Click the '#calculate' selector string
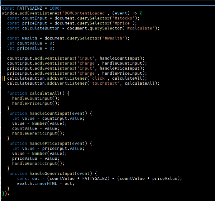The width and height of the screenshot is (215, 201). tap(140, 28)
